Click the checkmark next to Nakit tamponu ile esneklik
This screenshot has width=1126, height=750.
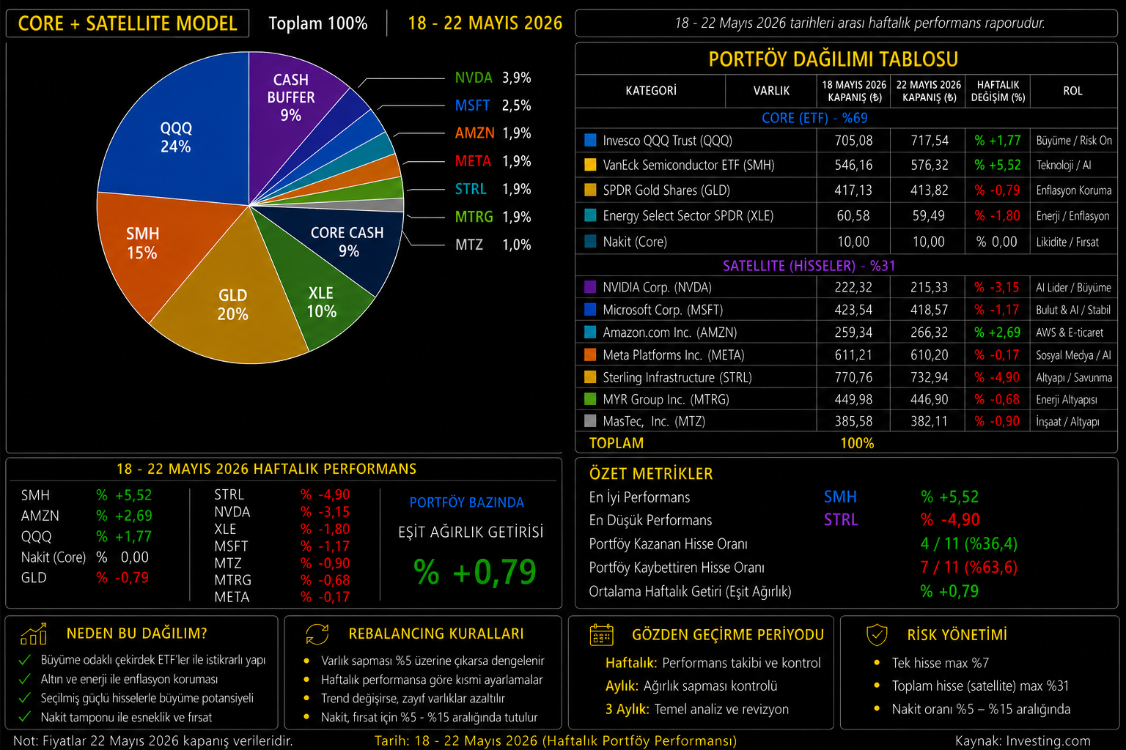pos(25,717)
